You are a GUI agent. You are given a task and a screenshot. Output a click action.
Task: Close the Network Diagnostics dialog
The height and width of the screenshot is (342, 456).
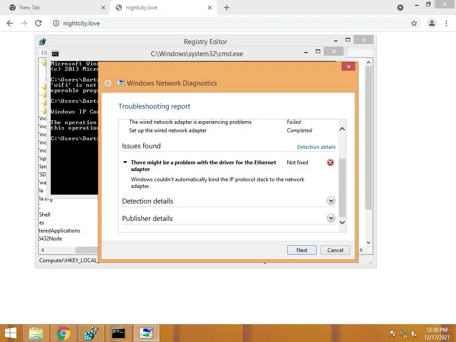pos(348,67)
